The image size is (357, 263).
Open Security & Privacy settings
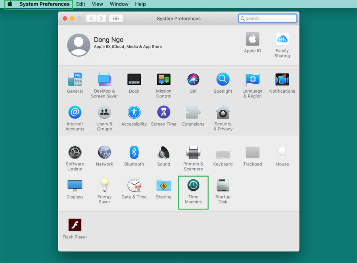223,113
